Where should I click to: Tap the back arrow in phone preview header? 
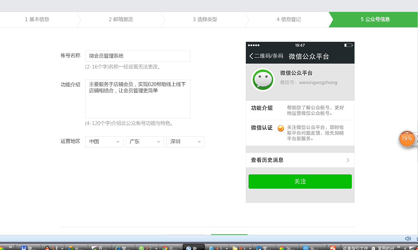pos(251,56)
